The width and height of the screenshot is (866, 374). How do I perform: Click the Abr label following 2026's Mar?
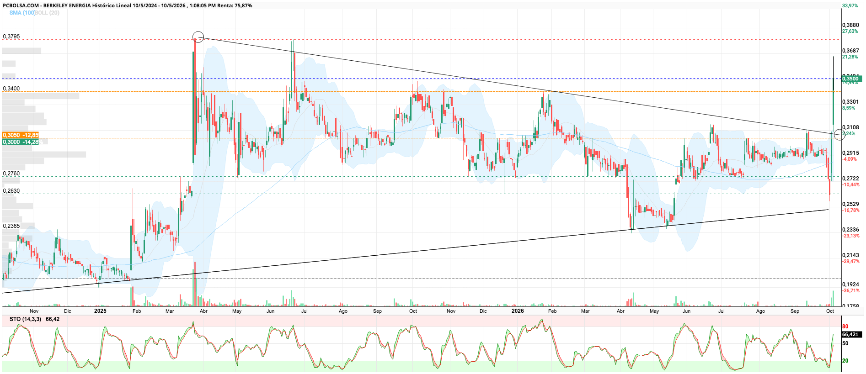click(x=620, y=311)
